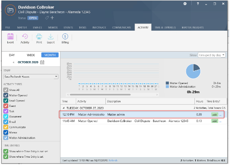Switch to the File tab
This screenshot has width=230, height=165.
pyautogui.click(x=8, y=27)
